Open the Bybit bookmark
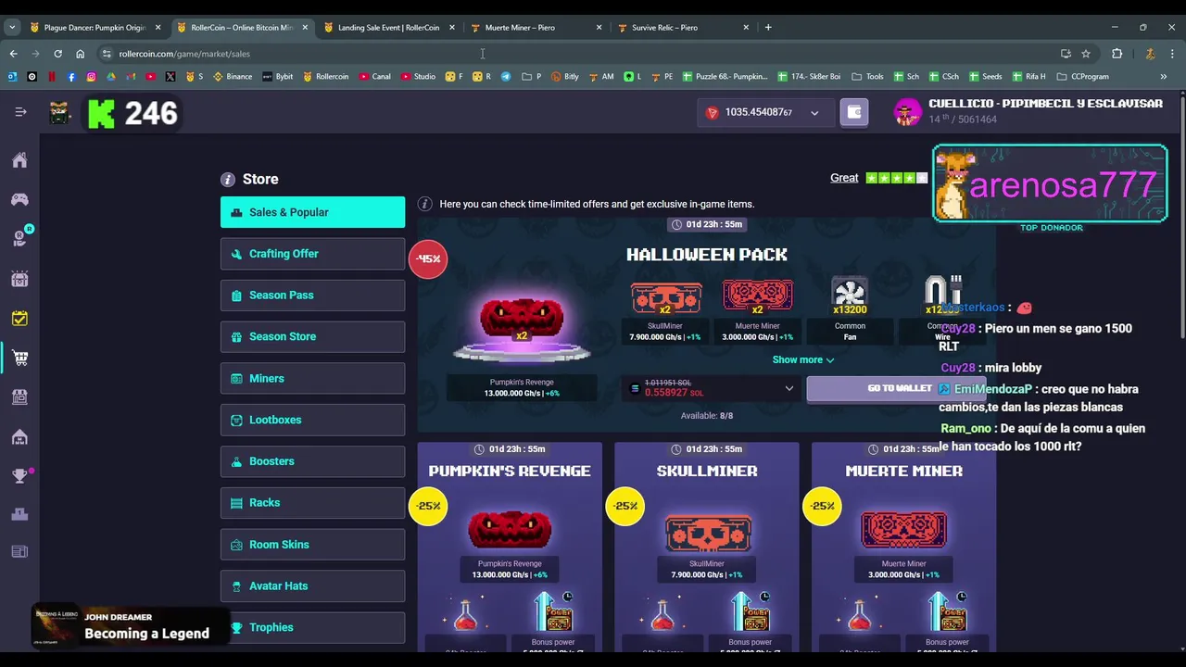This screenshot has width=1186, height=667. (x=277, y=77)
